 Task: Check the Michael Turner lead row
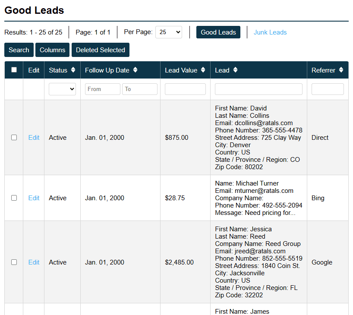point(14,198)
